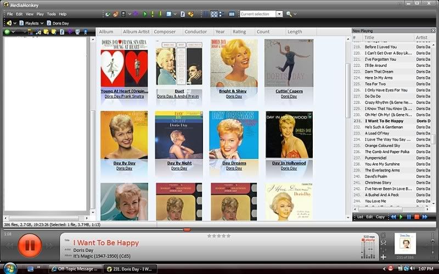Open the View menu

29,14
